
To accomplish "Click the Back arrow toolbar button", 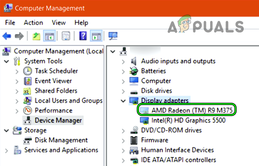I will 7,36.
